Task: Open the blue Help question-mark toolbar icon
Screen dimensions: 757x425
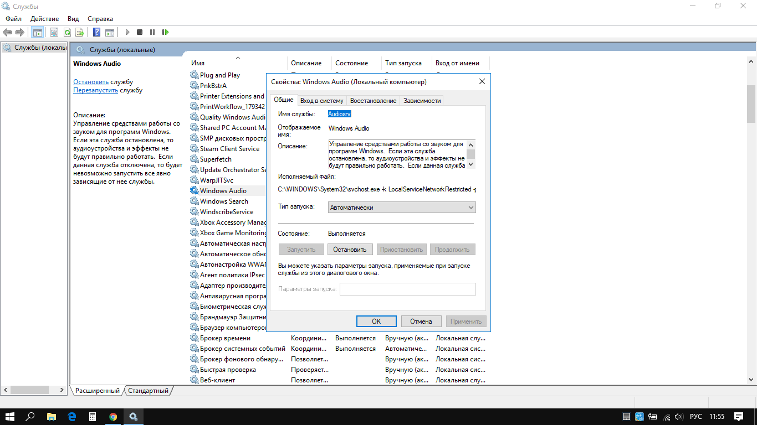Action: click(96, 33)
